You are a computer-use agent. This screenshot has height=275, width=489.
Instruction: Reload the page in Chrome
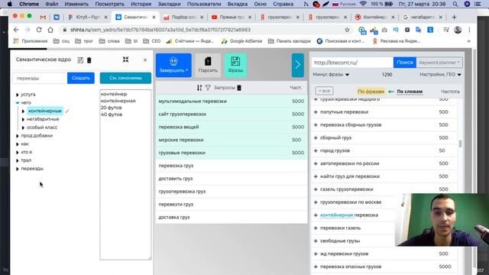coord(39,30)
